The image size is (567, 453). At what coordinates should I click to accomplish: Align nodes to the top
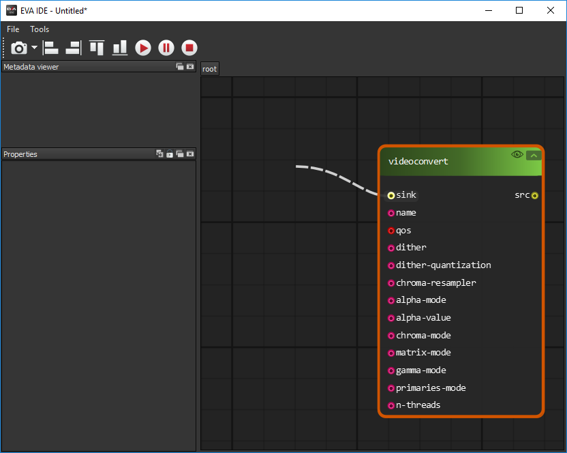[x=97, y=48]
